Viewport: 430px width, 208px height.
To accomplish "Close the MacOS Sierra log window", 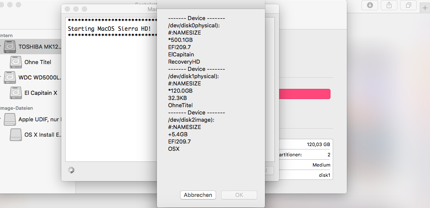I will [x=67, y=9].
